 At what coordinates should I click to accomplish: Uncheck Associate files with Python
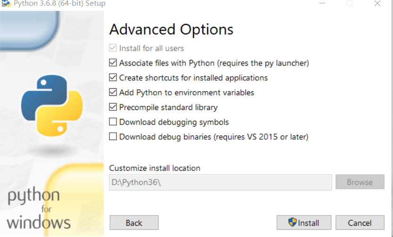113,63
